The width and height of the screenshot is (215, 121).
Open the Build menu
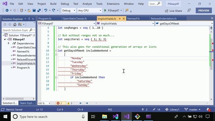[x=53, y=4]
